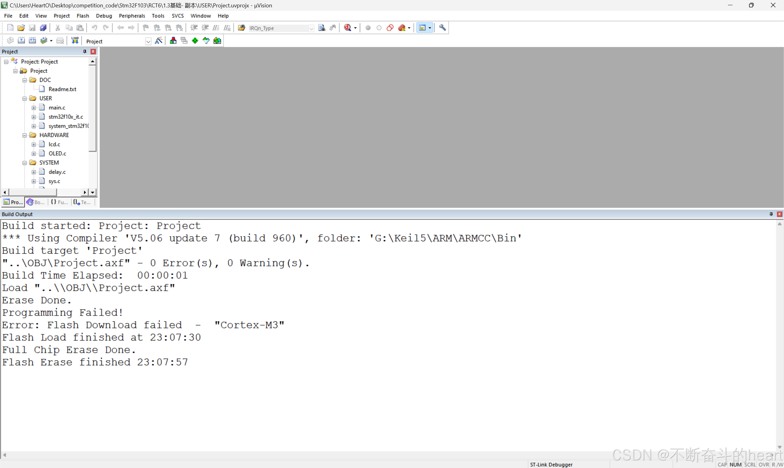The image size is (784, 468).
Task: Click the project tree scrollbar down arrow
Action: click(x=92, y=192)
